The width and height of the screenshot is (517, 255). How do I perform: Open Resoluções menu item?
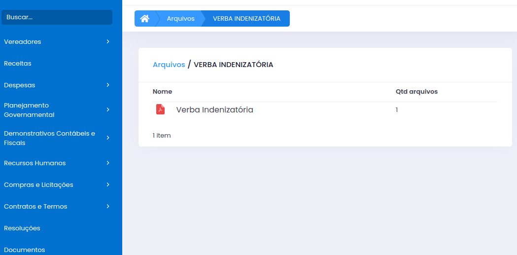22,228
